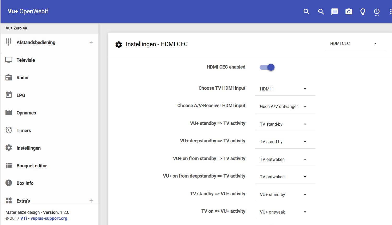Select Timers in the sidebar
The height and width of the screenshot is (225, 392).
pyautogui.click(x=24, y=131)
